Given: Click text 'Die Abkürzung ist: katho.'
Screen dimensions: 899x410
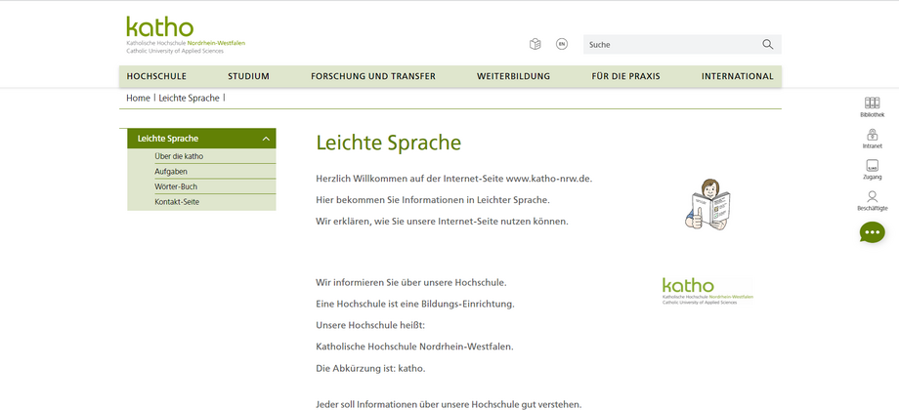Looking at the screenshot, I should coord(371,368).
